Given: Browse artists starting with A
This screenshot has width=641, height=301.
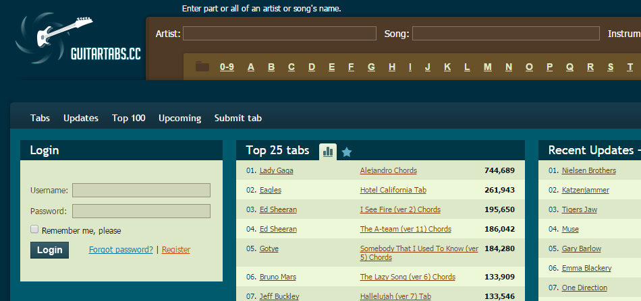Looking at the screenshot, I should point(251,67).
